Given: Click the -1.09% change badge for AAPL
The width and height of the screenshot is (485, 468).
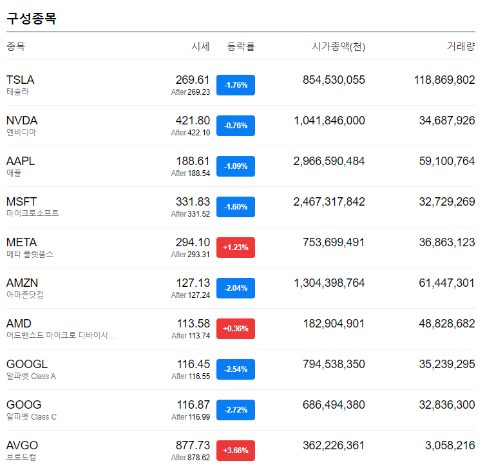Looking at the screenshot, I should coord(236,166).
